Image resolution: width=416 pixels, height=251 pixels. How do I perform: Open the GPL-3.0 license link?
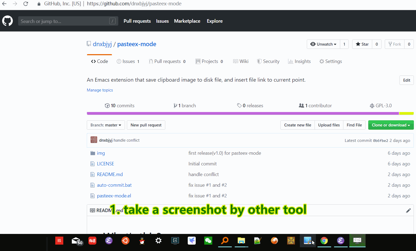(x=381, y=106)
